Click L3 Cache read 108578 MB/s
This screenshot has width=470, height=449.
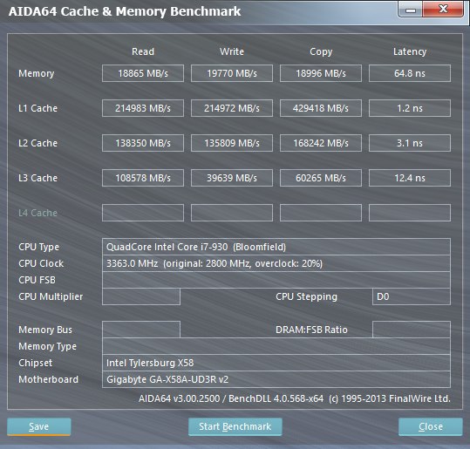point(143,178)
